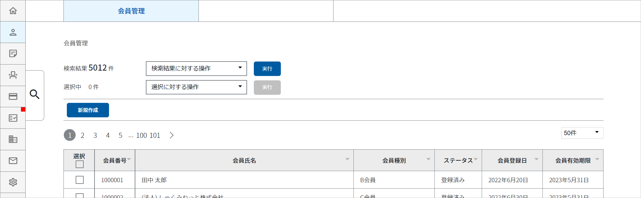Open the credit card payment icon

pos(13,96)
